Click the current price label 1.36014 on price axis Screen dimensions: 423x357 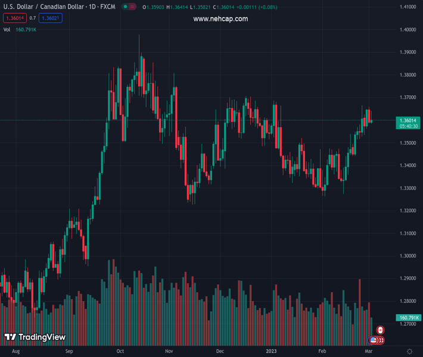coord(408,120)
